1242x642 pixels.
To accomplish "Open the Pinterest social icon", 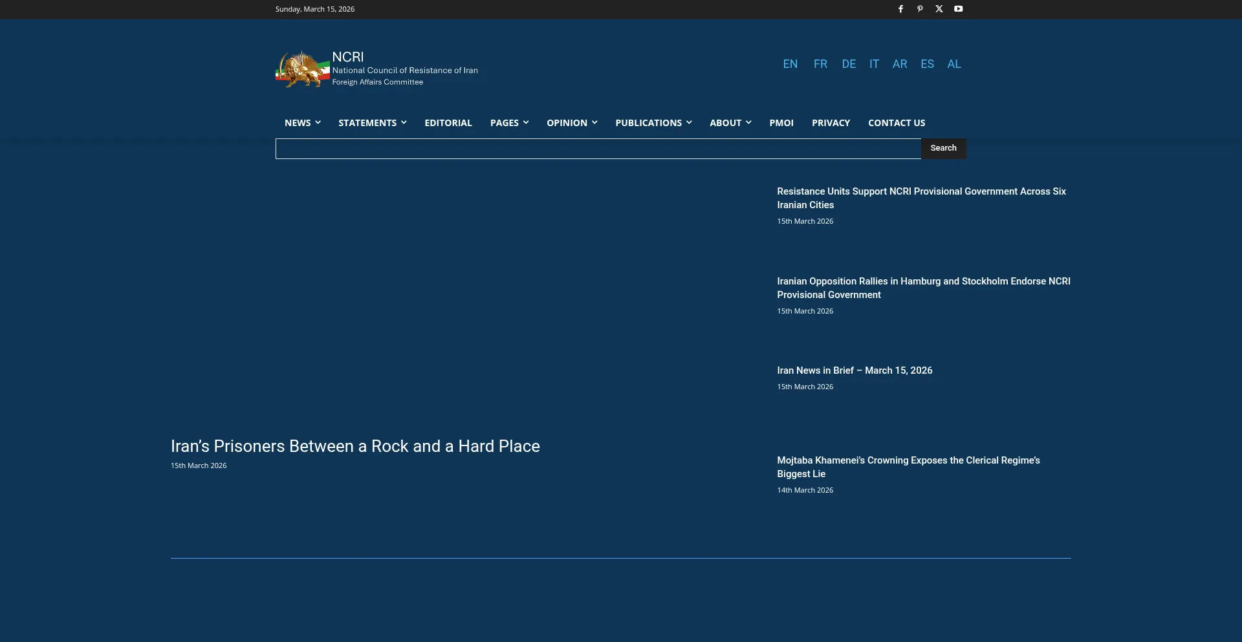I will pos(920,9).
